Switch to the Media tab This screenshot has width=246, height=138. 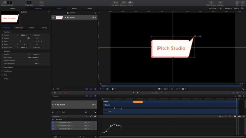(x=74, y=8)
